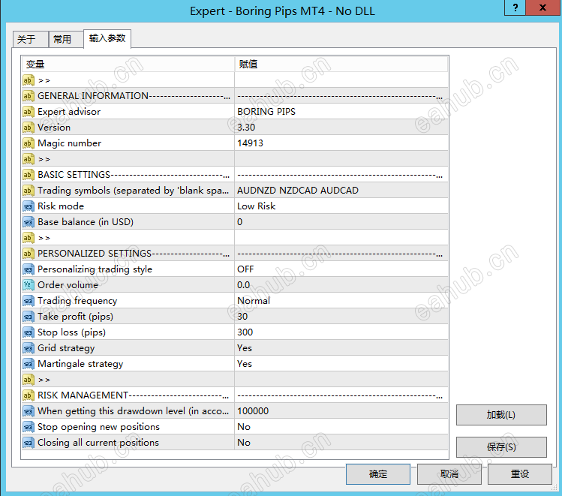562x496 pixels.
Task: Click the string icon beside PERSONALIZED SETTINGS
Action: coord(29,254)
